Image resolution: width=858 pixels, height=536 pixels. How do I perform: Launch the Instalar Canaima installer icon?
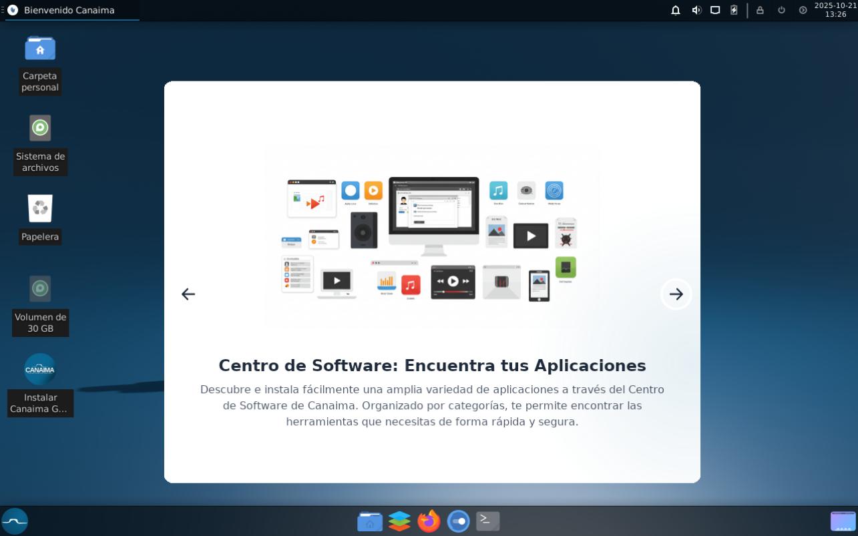(x=40, y=370)
